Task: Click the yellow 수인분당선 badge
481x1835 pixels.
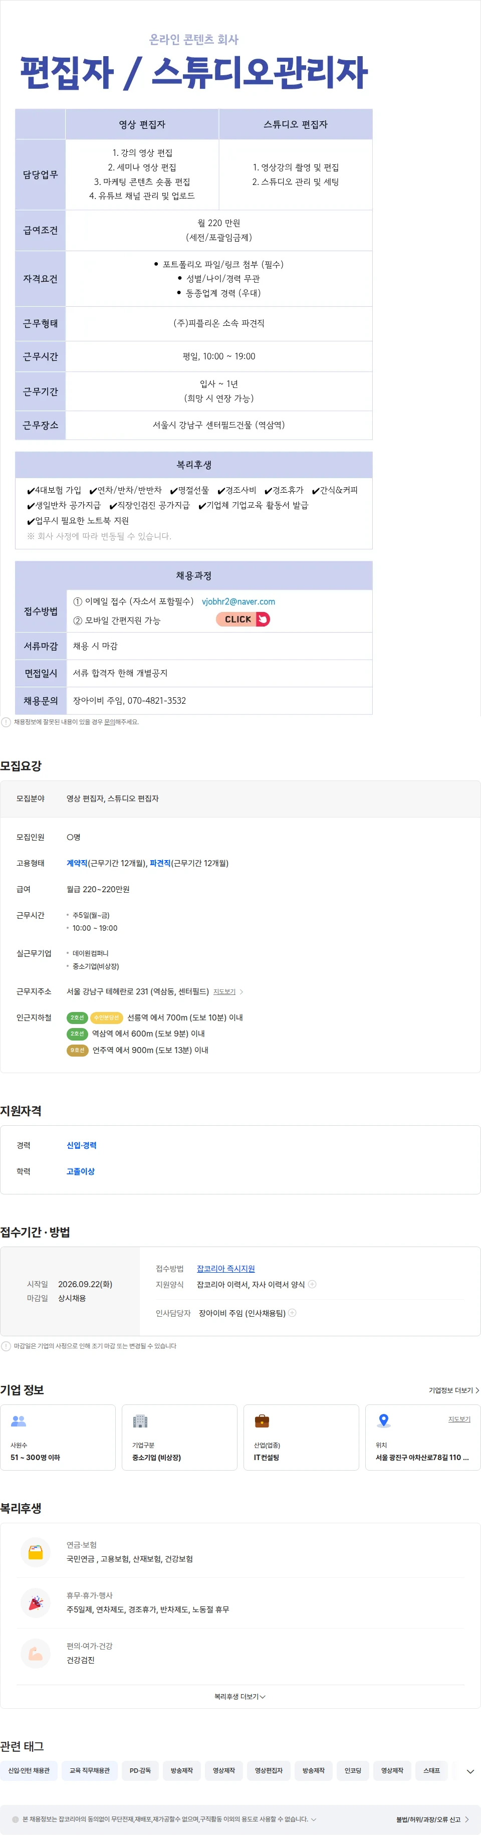Action: click(106, 1017)
